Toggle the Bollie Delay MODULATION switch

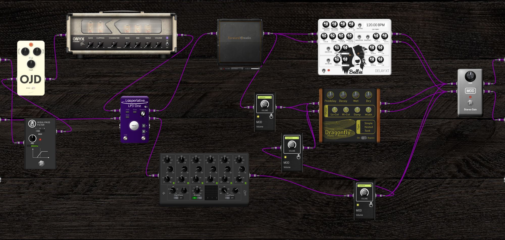coord(359,37)
